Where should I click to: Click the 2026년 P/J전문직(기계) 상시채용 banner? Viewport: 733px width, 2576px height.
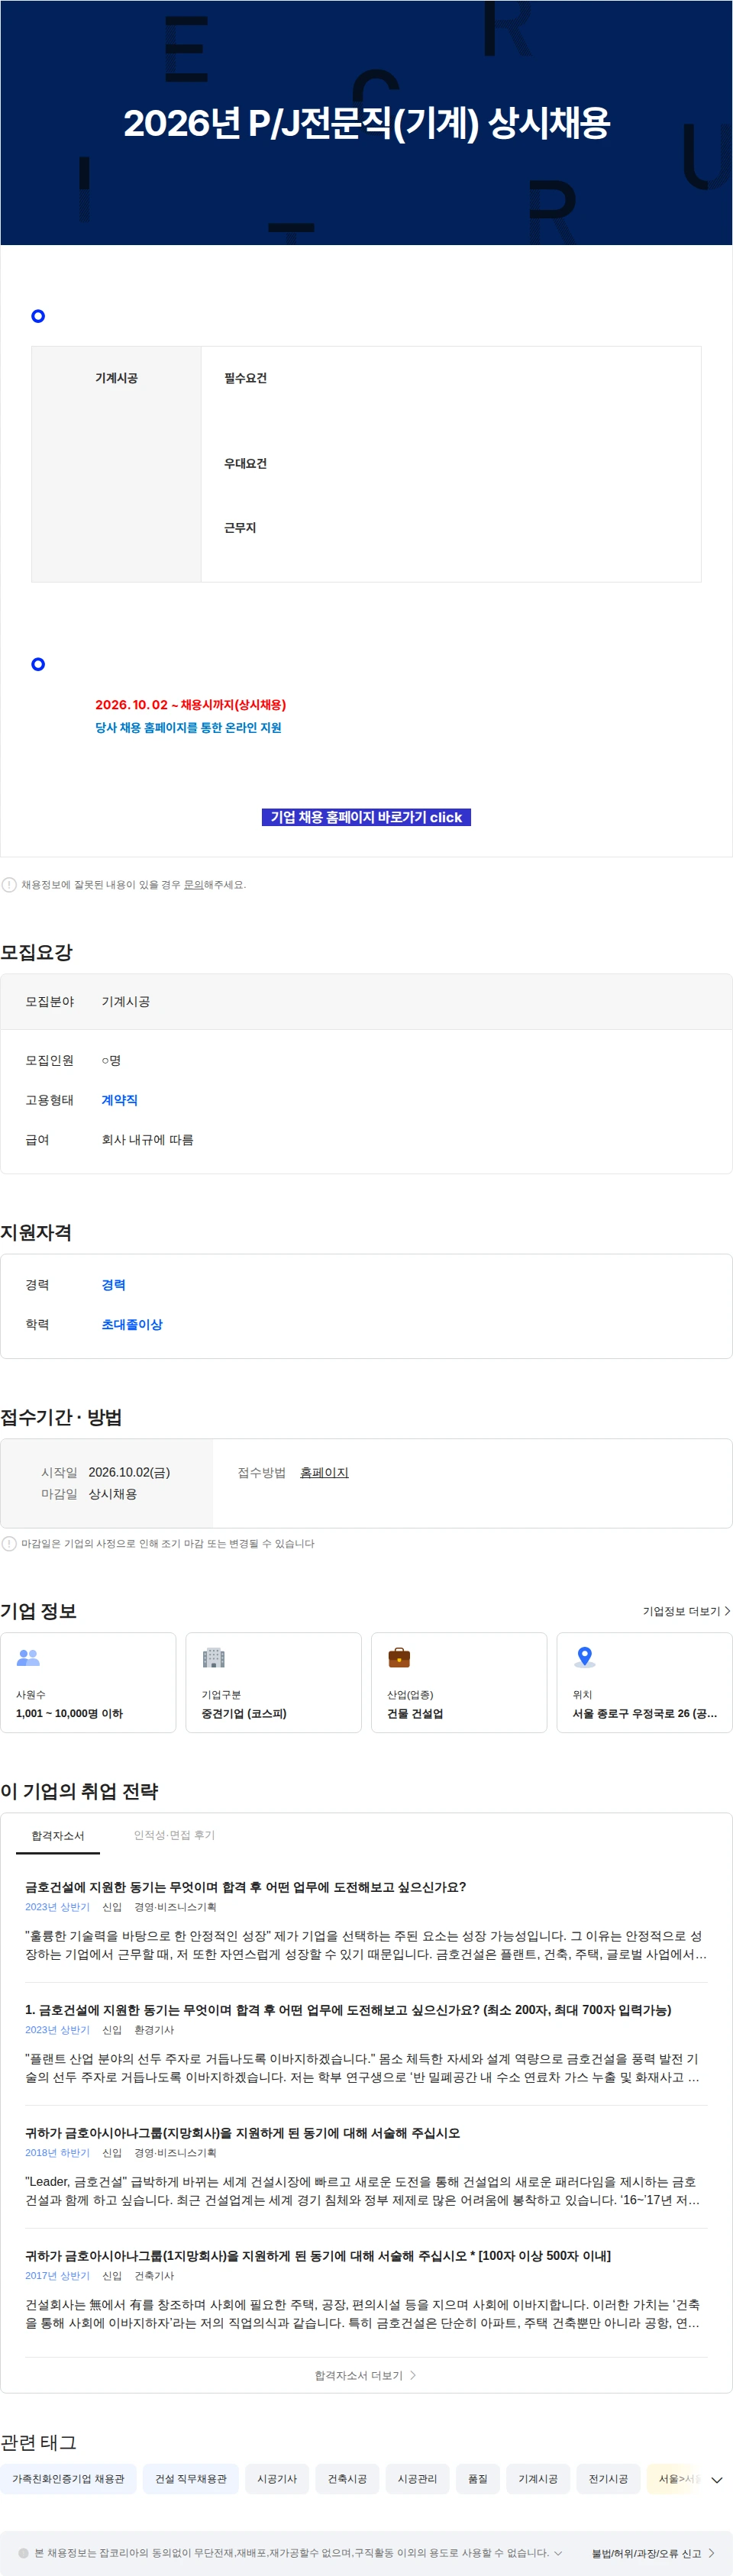coord(366,122)
